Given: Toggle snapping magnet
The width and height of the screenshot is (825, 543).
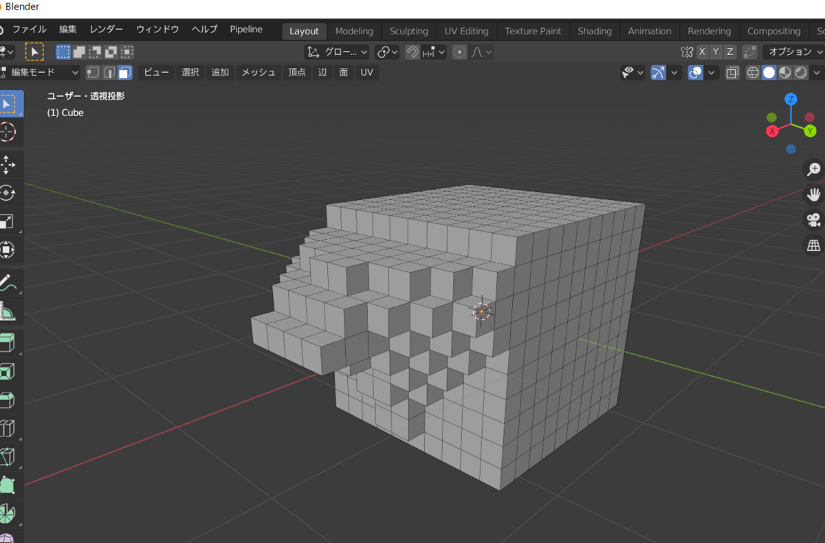Looking at the screenshot, I should 412,52.
